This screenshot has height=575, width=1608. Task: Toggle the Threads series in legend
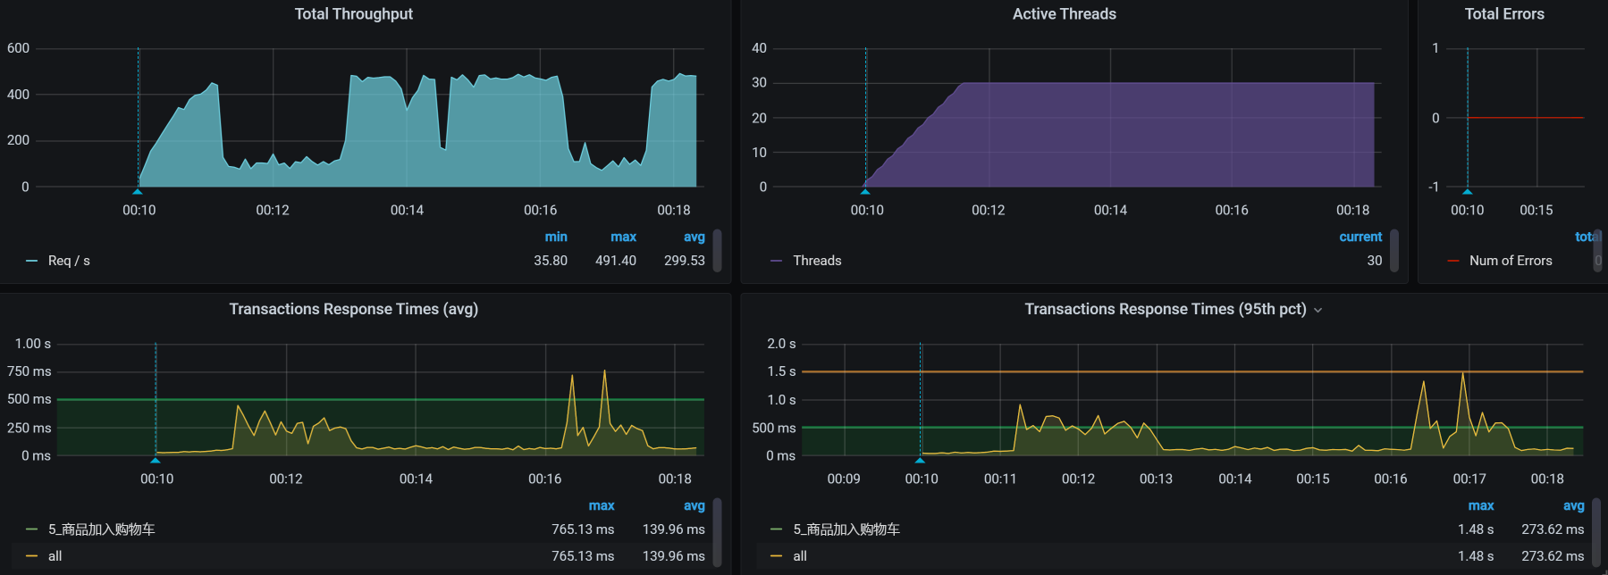pyautogui.click(x=817, y=261)
